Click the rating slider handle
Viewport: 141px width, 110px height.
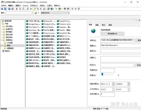(102, 74)
